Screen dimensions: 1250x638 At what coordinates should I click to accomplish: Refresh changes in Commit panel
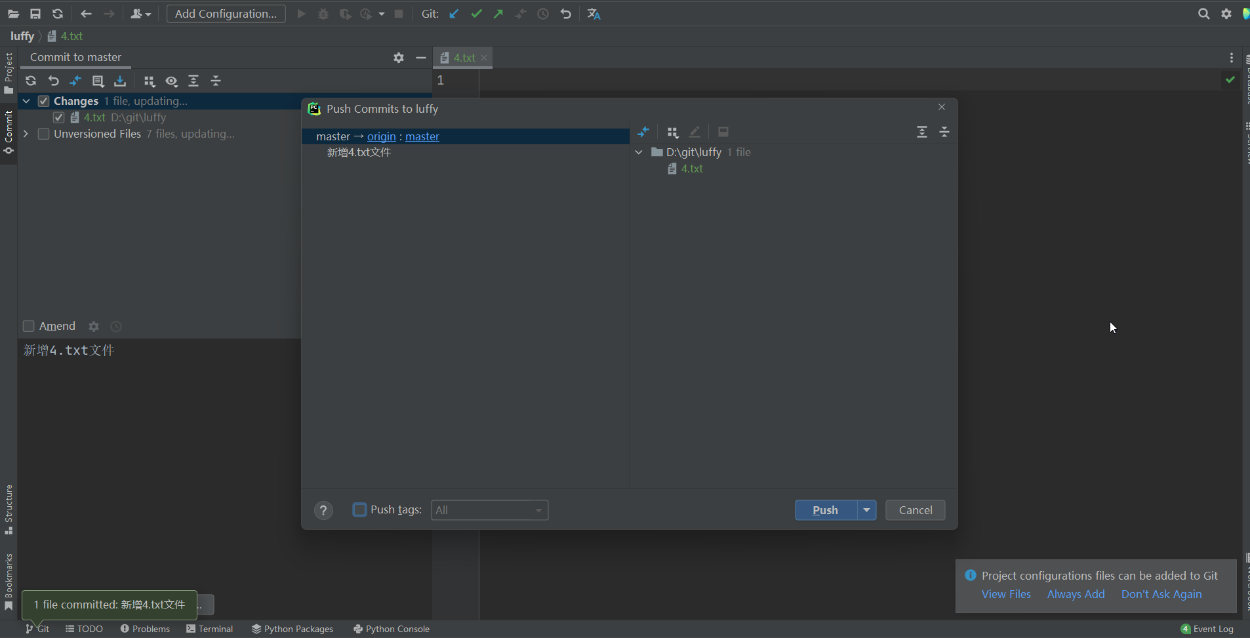(31, 81)
